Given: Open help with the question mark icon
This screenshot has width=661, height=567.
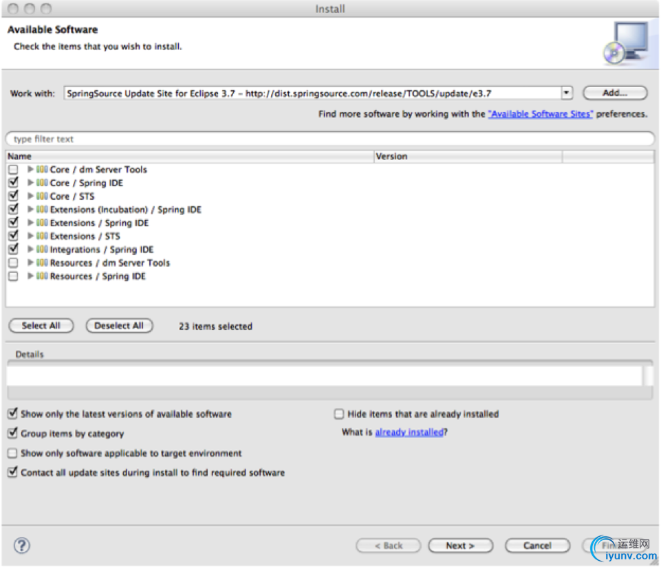Looking at the screenshot, I should 21,546.
